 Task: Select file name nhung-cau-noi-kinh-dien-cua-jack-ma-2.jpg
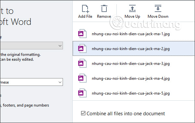131,49
